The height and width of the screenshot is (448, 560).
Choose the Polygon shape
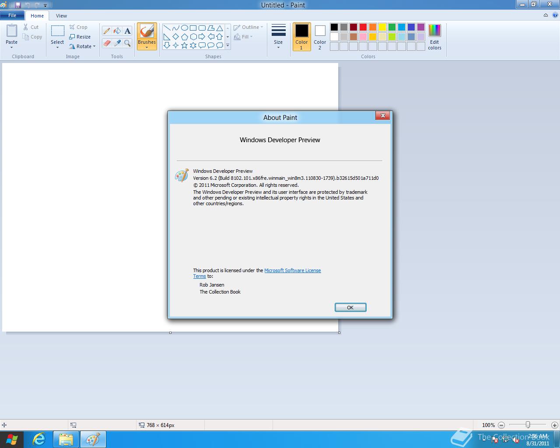(x=210, y=28)
